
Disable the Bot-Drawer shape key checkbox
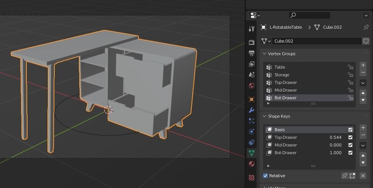[x=350, y=153]
